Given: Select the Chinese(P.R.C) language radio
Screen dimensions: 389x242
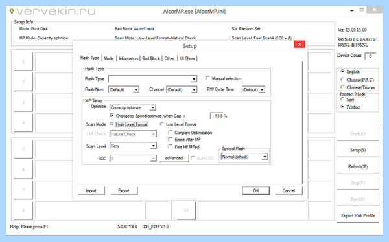Looking at the screenshot, I should coord(342,80).
